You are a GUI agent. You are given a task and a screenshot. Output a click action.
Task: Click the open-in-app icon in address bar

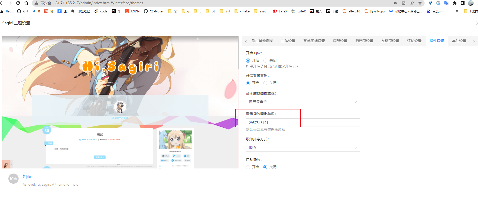(404, 3)
